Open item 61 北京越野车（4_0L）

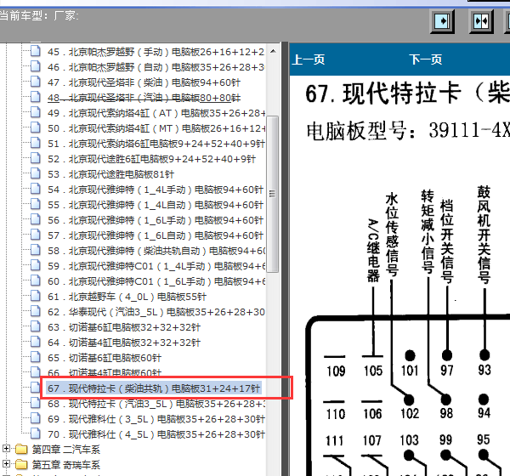pos(127,297)
